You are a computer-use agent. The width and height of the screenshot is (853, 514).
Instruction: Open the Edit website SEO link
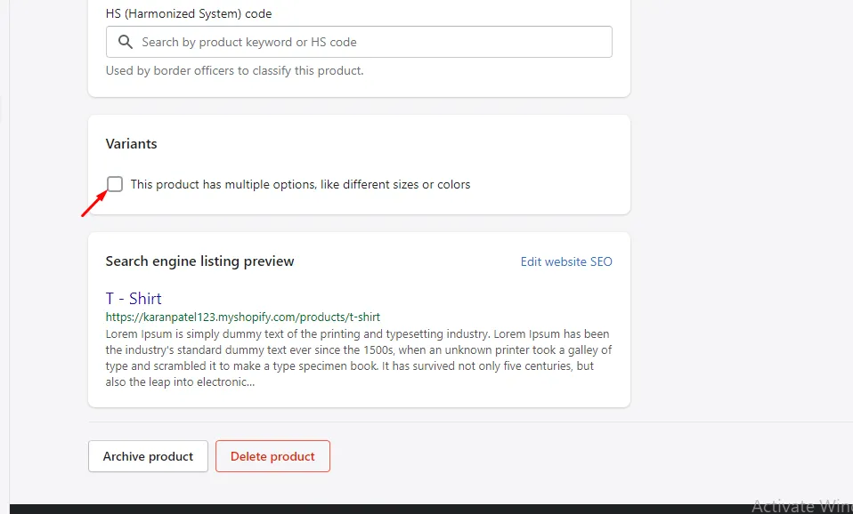pyautogui.click(x=566, y=261)
